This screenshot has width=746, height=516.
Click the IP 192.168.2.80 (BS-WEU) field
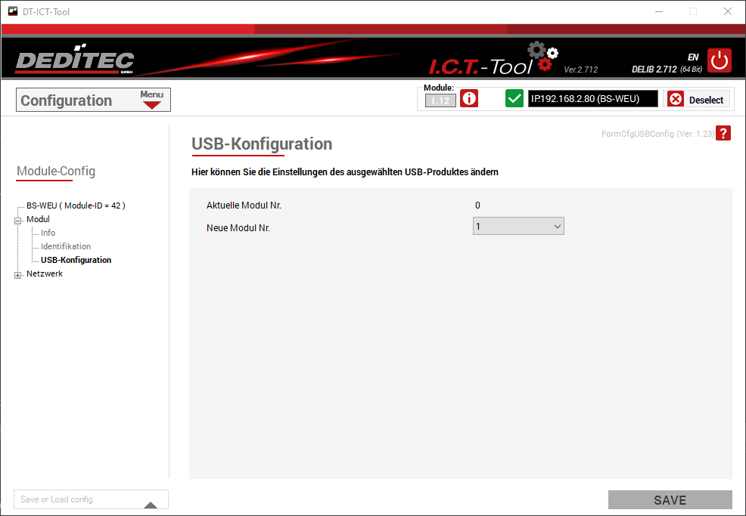tap(592, 99)
